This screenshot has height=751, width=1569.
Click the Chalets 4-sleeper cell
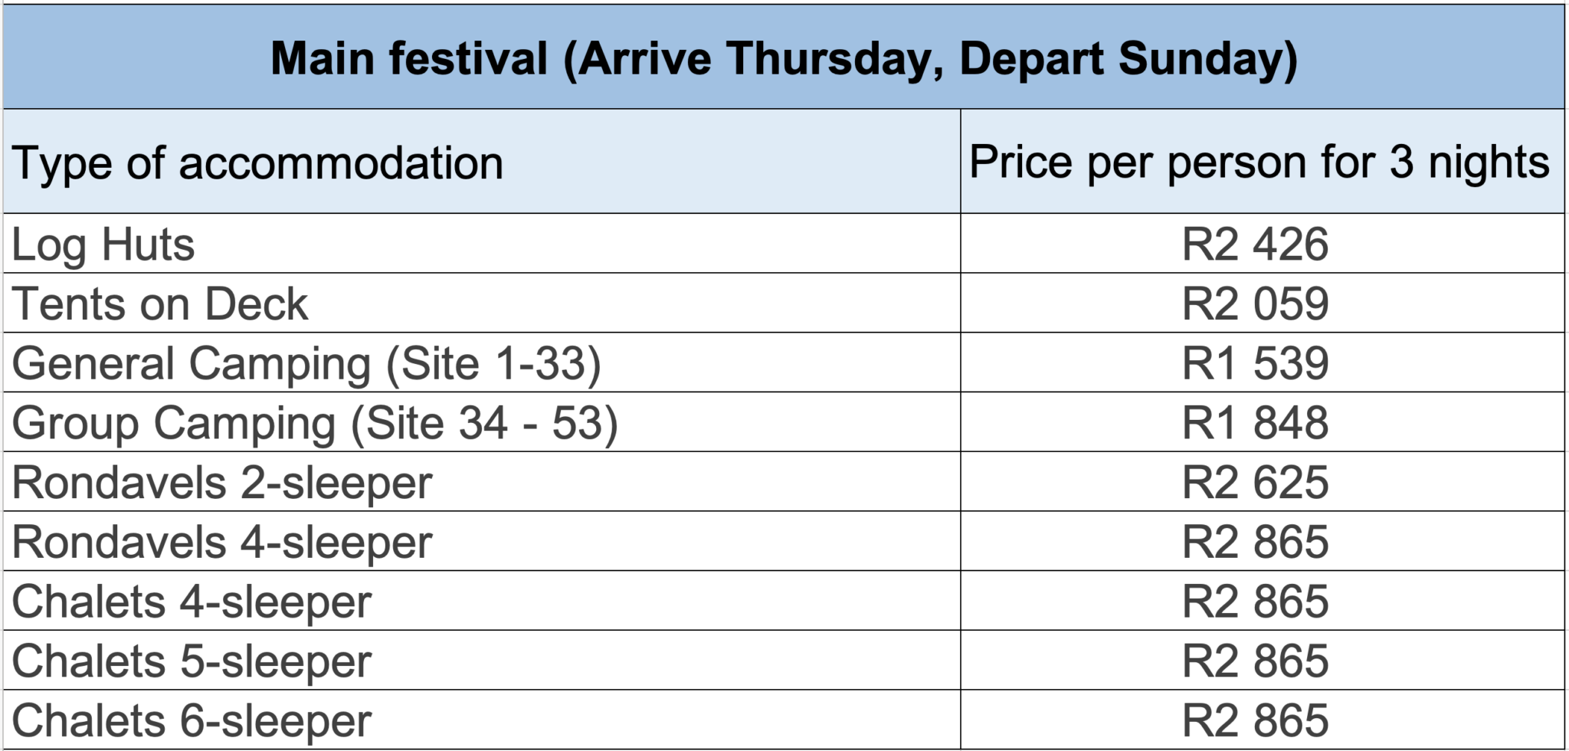[192, 602]
